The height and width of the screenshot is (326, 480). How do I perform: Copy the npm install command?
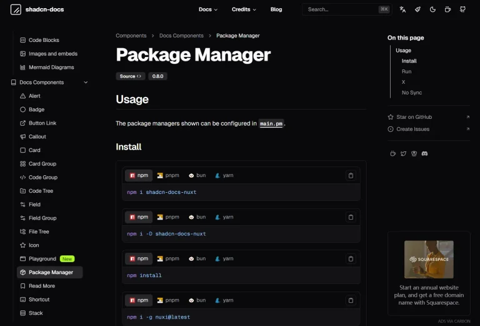pos(351,259)
